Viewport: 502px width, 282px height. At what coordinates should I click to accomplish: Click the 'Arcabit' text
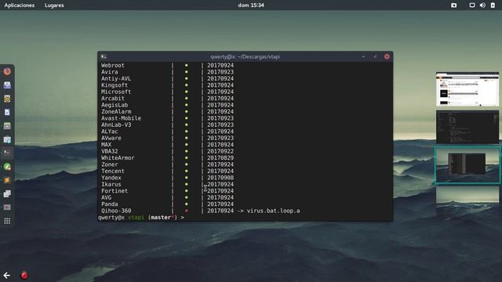click(x=113, y=99)
